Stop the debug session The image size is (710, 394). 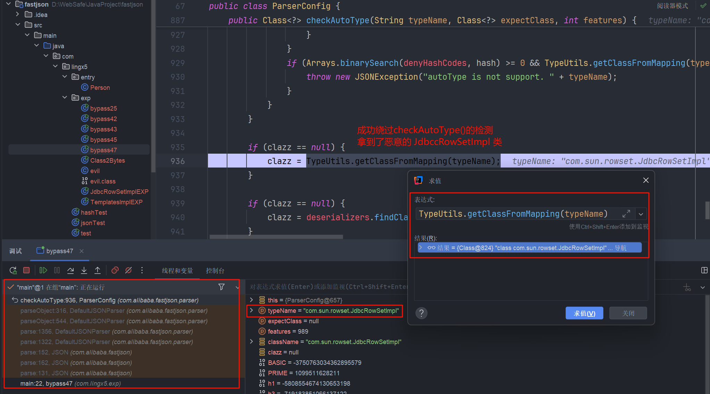coord(26,270)
